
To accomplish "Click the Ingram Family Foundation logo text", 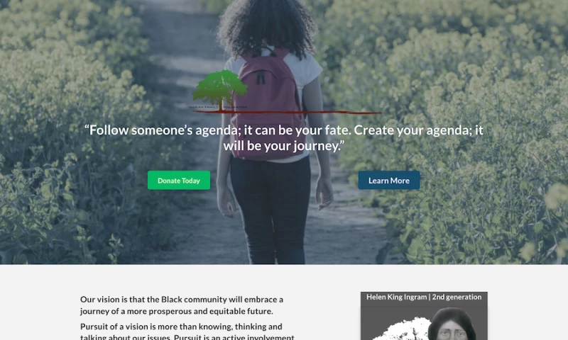I will click(218, 107).
